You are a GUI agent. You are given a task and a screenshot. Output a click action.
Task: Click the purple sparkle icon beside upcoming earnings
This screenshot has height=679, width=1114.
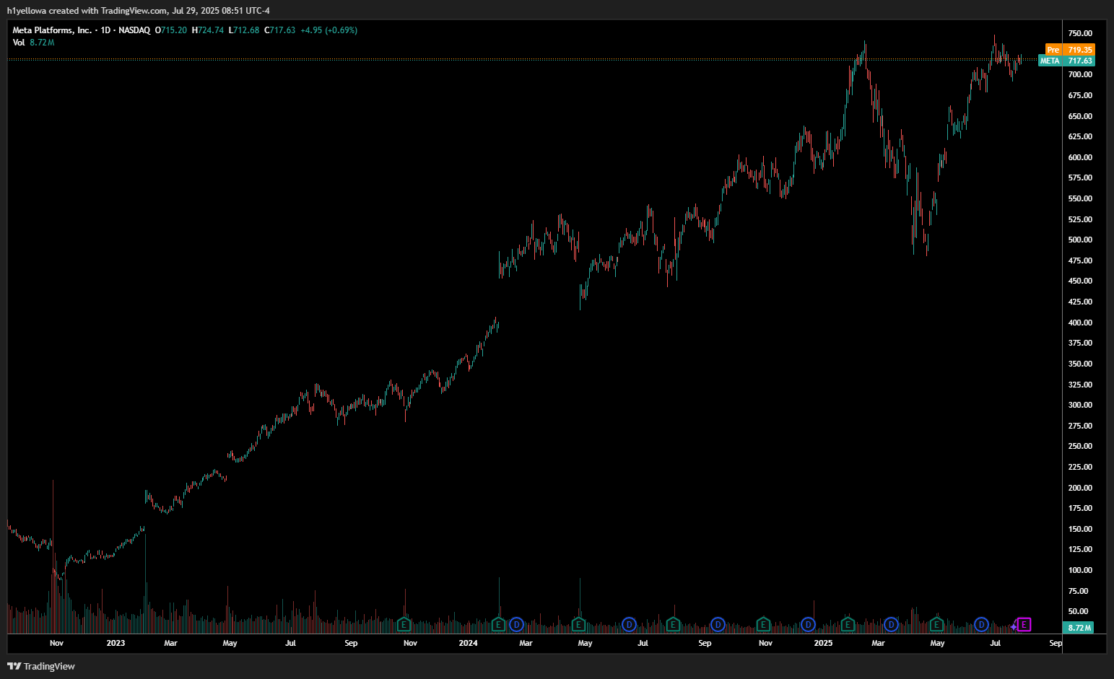click(1014, 626)
